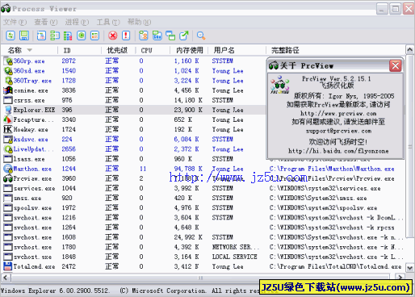Click the green arrow out-of-box toolbar icon
415x297 pixels.
(x=184, y=36)
